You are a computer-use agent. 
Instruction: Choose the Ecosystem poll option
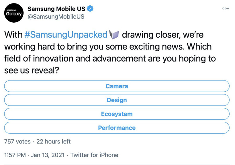tap(117, 114)
